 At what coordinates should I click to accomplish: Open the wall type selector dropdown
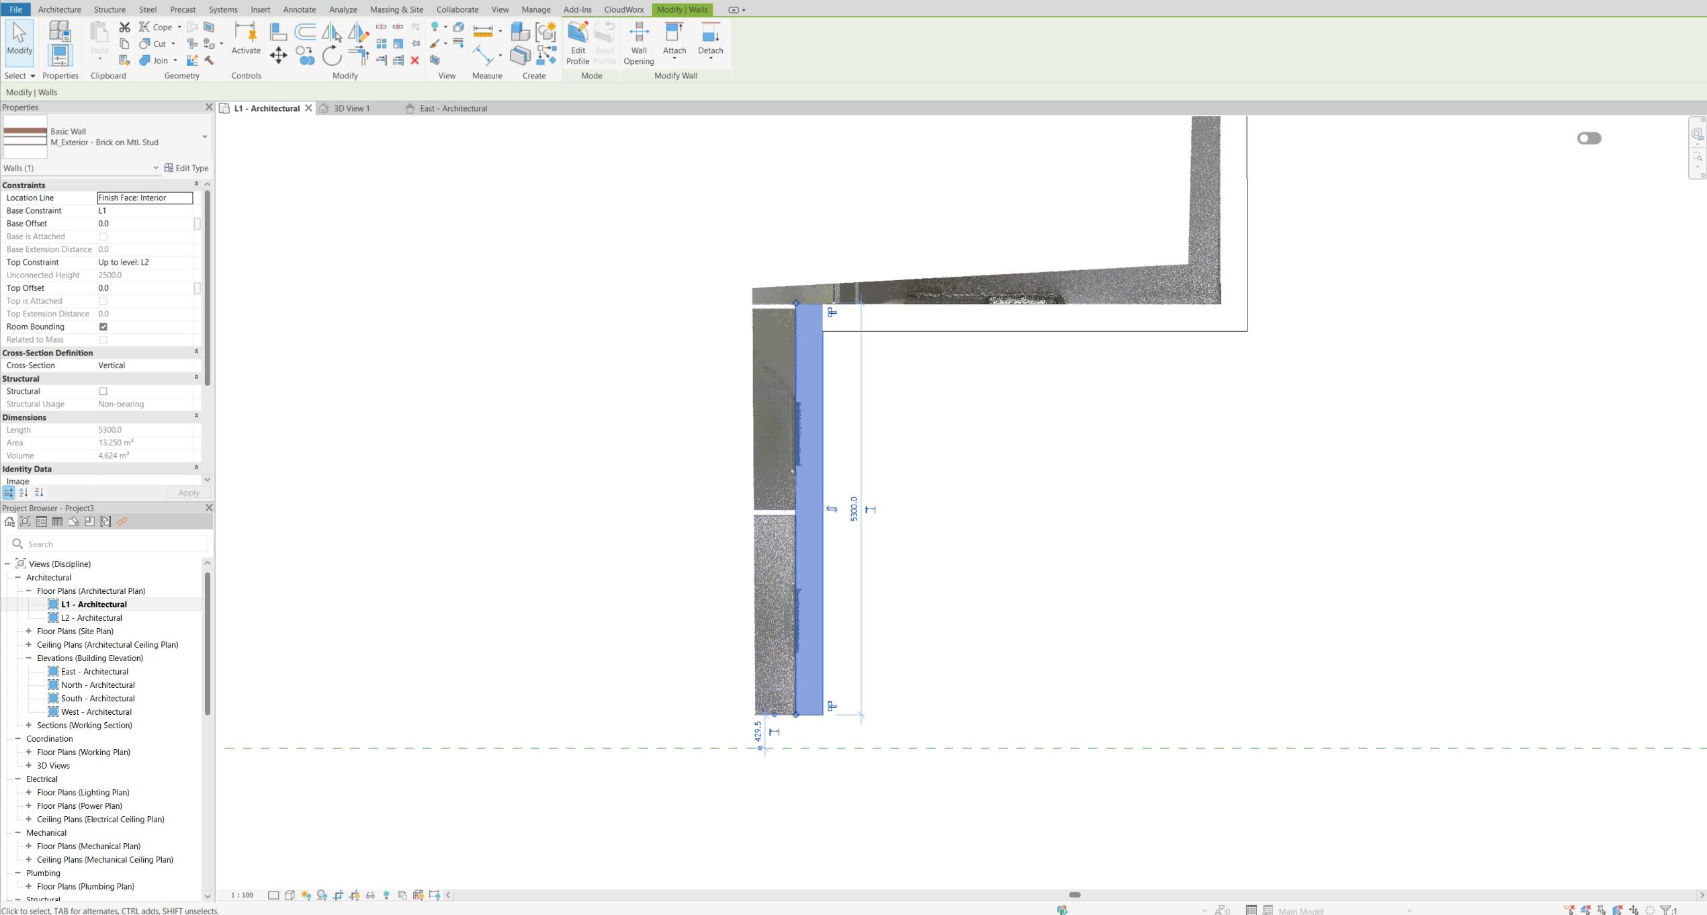(204, 137)
